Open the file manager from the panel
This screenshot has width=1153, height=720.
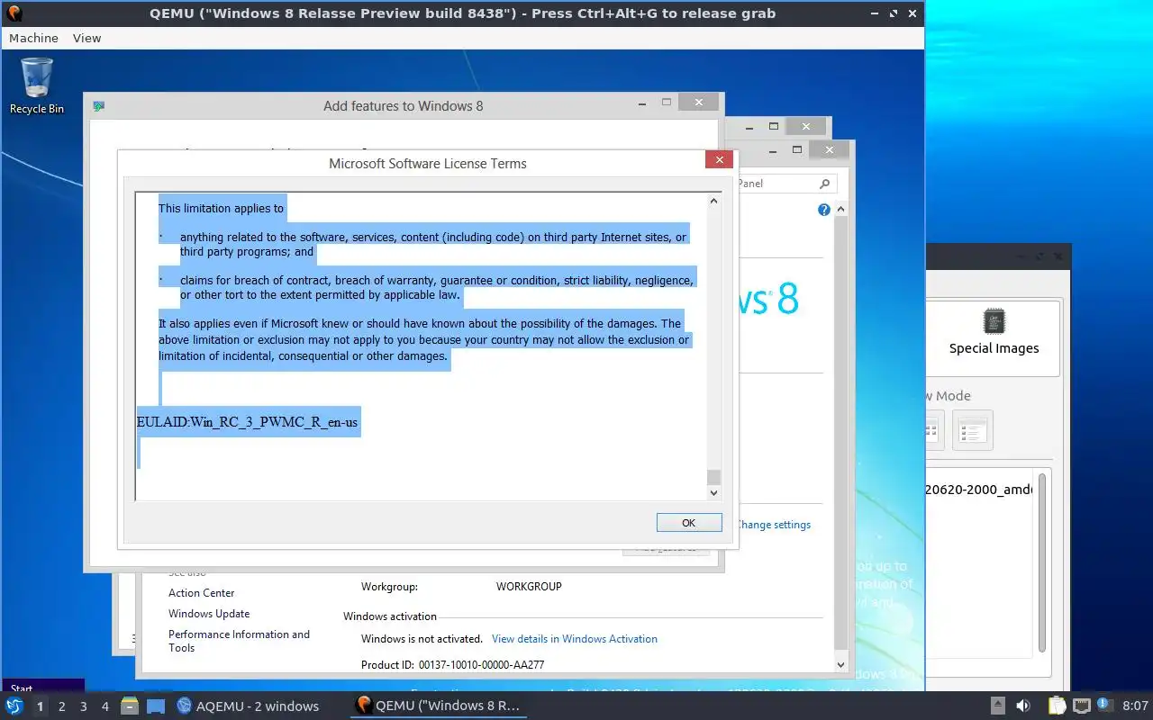[x=130, y=706]
